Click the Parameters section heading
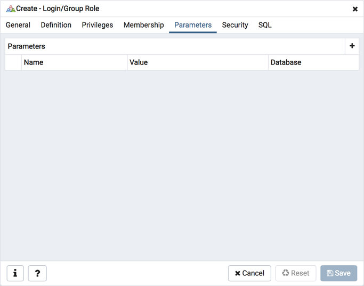This screenshot has height=286, width=364. [27, 46]
